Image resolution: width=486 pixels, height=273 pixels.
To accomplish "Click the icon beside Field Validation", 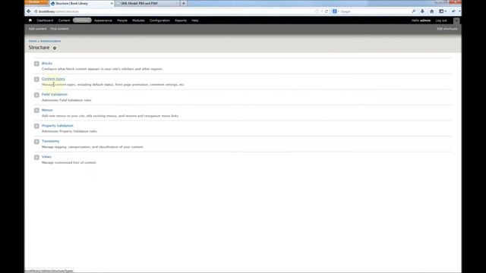I will pos(36,95).
